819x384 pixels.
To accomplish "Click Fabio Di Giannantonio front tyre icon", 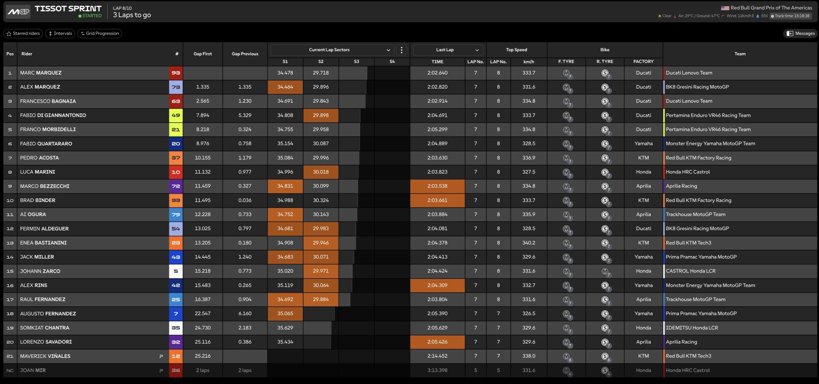I will point(566,115).
